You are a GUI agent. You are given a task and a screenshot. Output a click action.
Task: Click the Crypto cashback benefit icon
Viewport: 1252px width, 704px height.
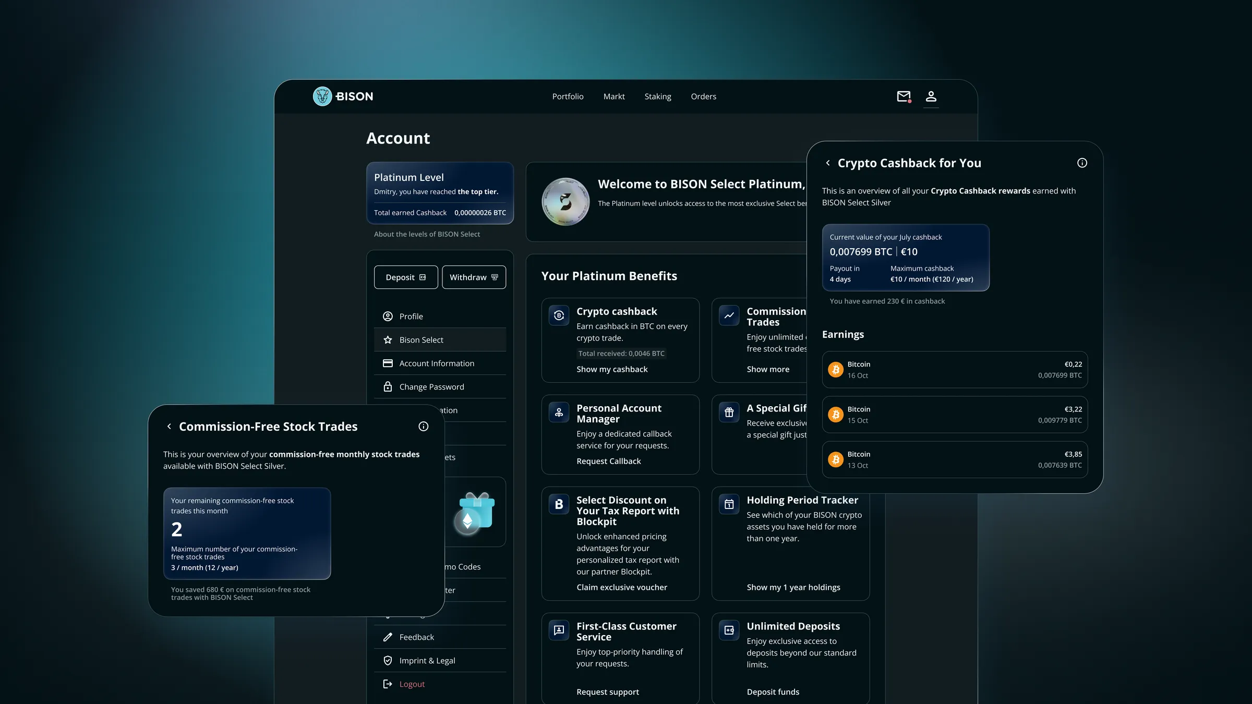(559, 315)
